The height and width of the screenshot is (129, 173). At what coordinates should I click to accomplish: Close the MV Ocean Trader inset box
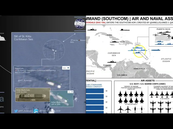click(68, 68)
